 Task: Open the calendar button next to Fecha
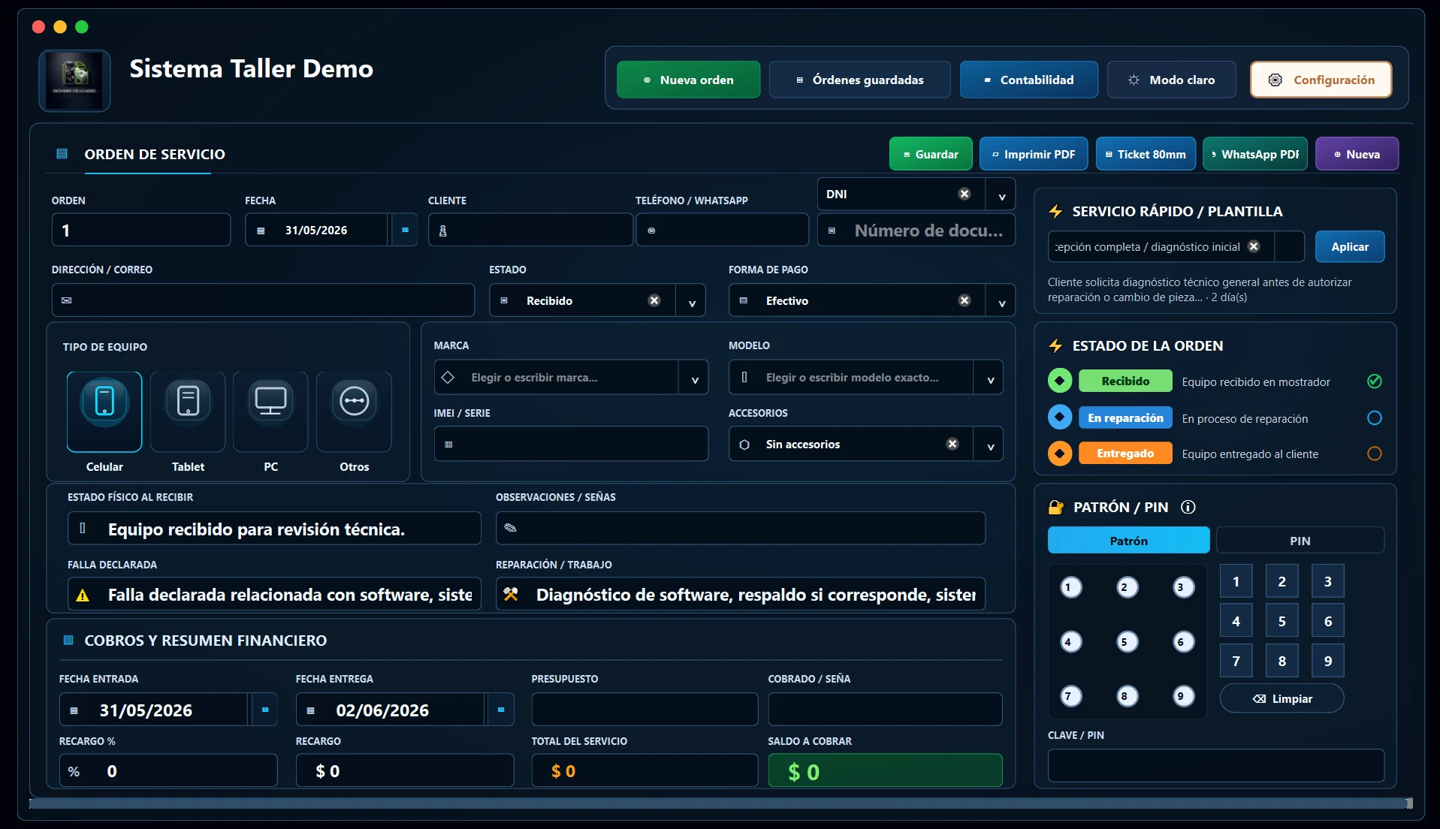[x=405, y=230]
